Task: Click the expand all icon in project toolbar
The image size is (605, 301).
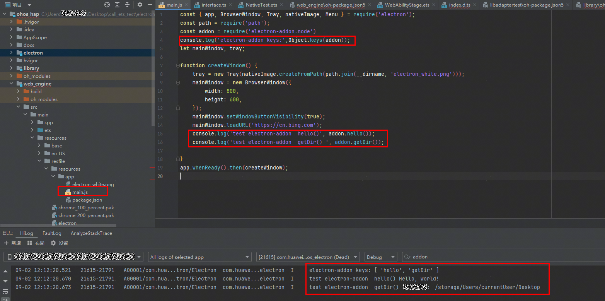Action: point(118,5)
